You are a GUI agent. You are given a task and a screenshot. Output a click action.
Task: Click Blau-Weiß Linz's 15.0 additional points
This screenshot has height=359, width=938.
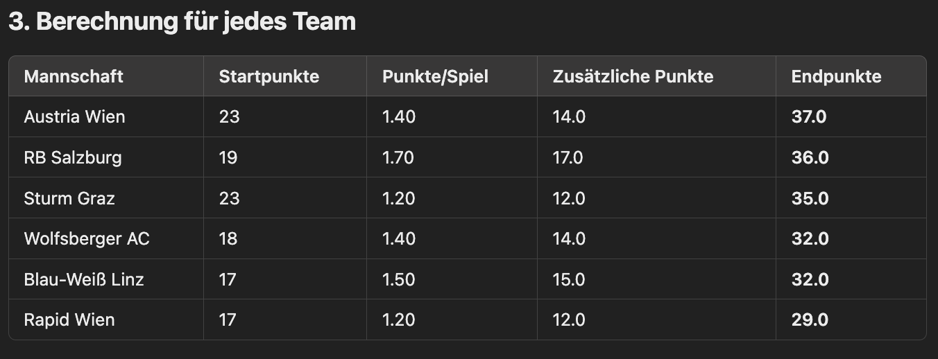[x=569, y=279]
